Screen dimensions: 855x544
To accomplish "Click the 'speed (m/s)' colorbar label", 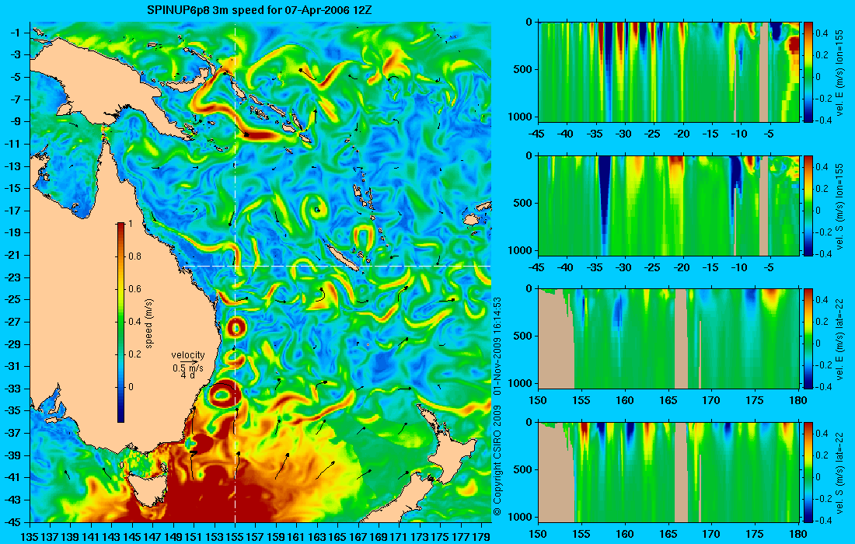I will pyautogui.click(x=149, y=323).
